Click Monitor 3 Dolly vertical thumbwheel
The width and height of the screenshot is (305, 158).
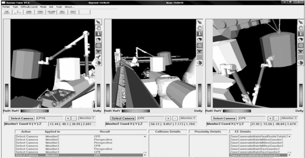tap(301, 95)
